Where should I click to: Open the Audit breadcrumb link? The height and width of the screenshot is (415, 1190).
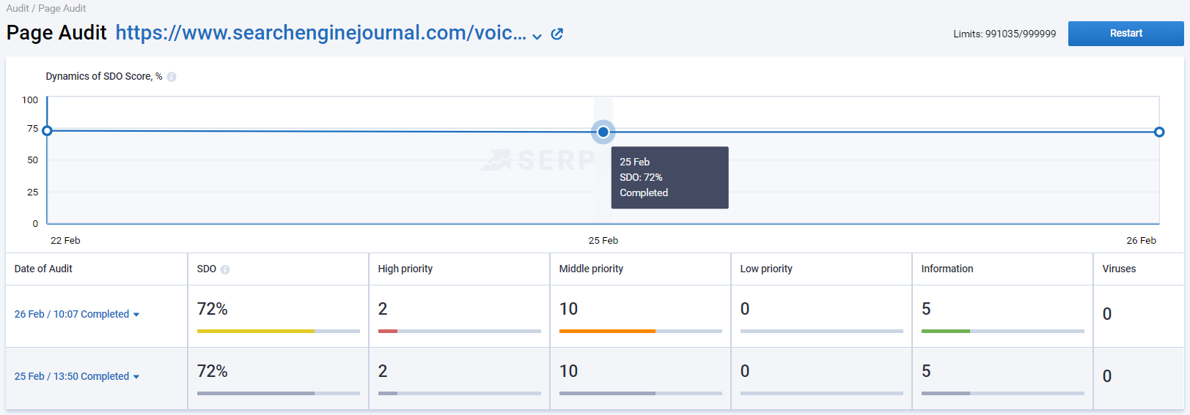[18, 8]
